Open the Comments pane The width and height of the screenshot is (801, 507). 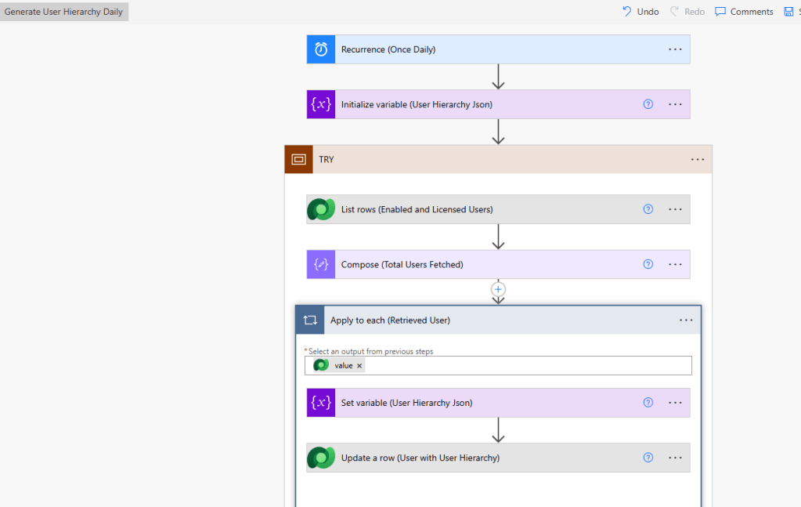(x=744, y=12)
